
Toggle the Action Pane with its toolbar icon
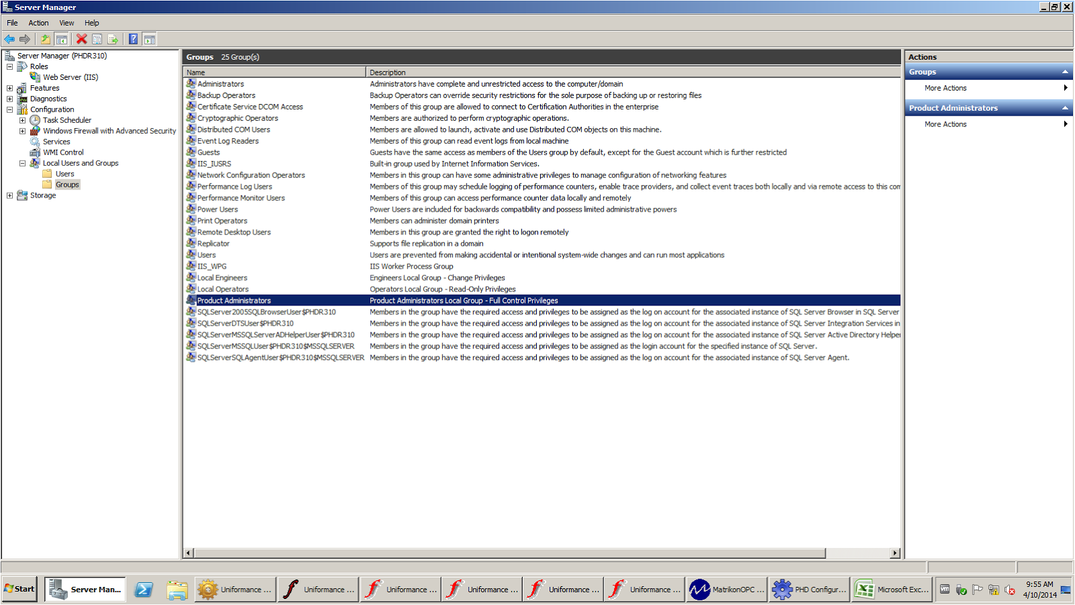tap(149, 39)
